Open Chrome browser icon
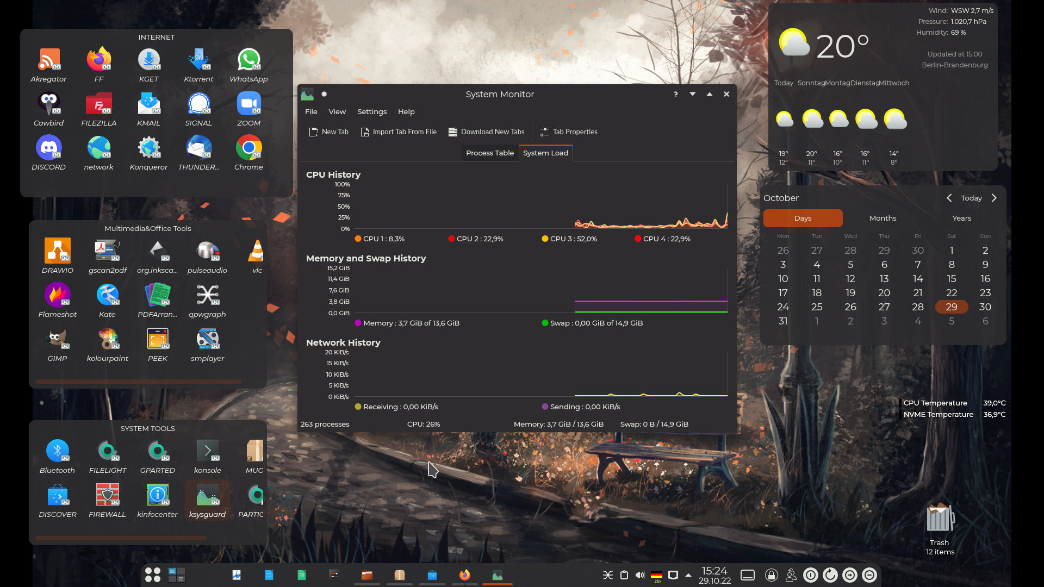The width and height of the screenshot is (1044, 587). tap(248, 153)
